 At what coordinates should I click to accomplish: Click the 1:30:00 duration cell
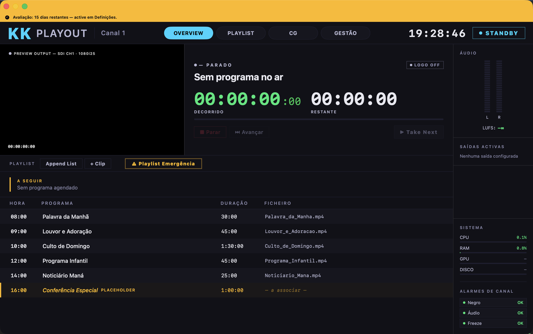[x=232, y=246]
